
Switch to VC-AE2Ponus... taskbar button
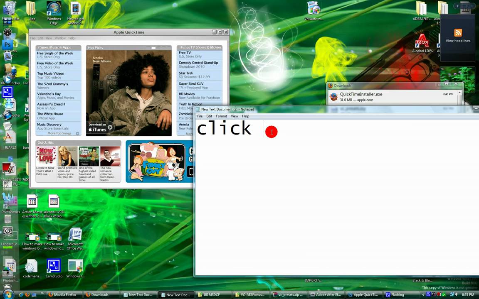point(251,295)
